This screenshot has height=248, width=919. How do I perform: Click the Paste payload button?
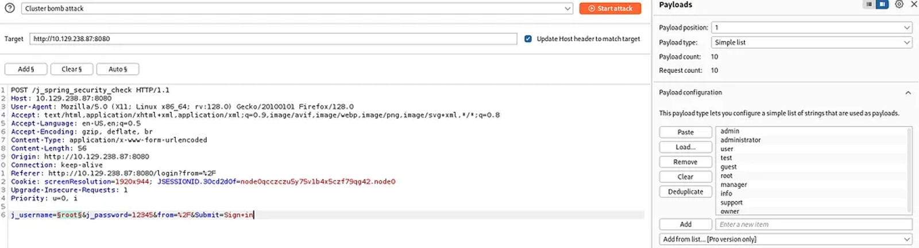coord(686,132)
